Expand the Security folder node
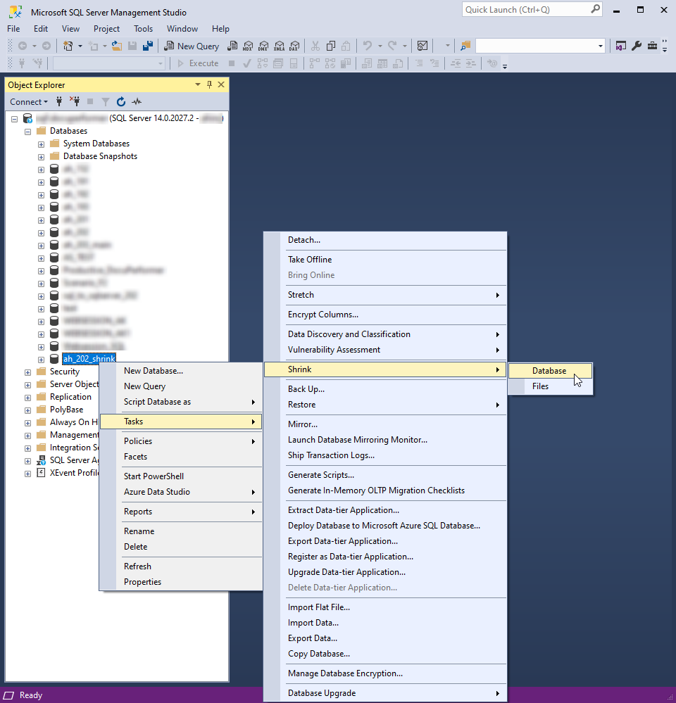 (28, 372)
